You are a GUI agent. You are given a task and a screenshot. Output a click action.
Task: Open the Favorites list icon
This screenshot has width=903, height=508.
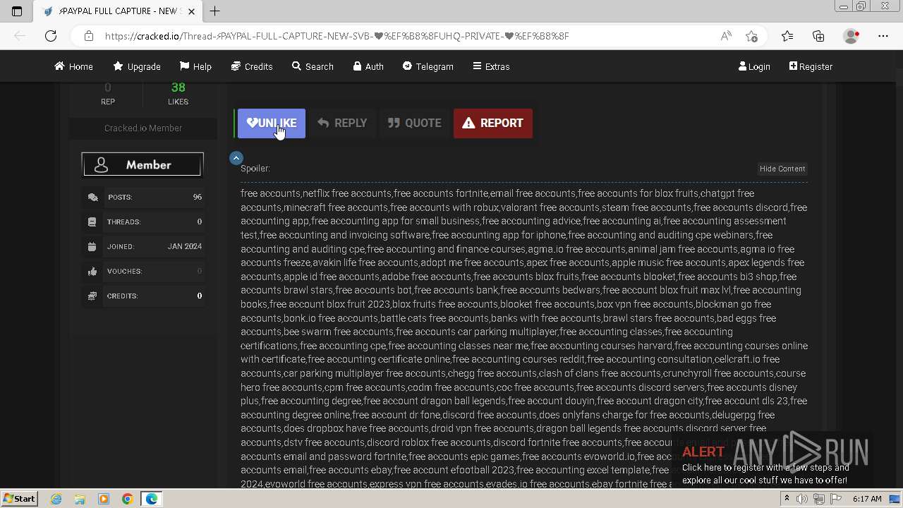coord(787,36)
